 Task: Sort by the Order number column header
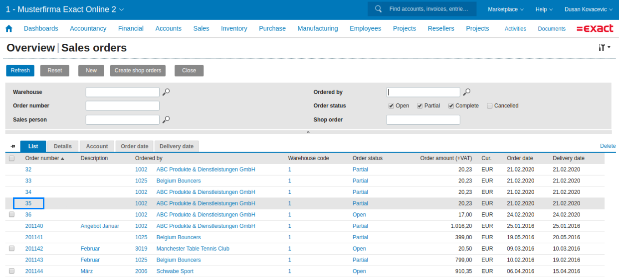point(45,158)
